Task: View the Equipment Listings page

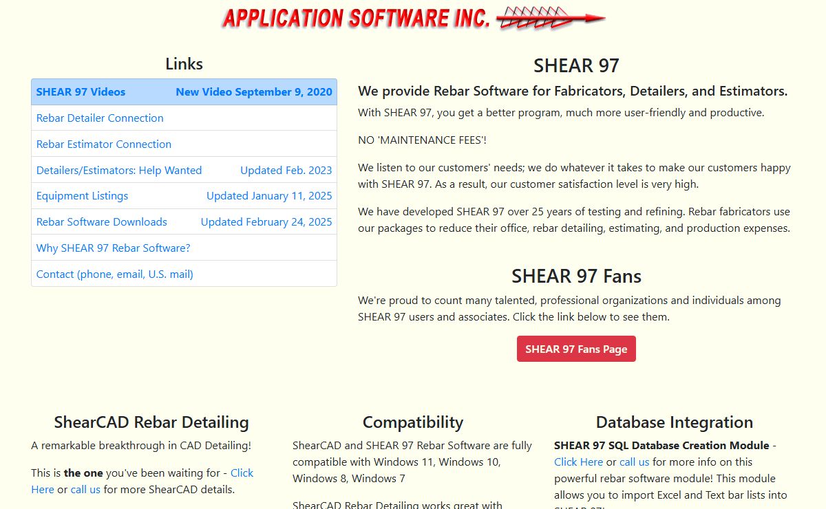Action: click(x=184, y=195)
